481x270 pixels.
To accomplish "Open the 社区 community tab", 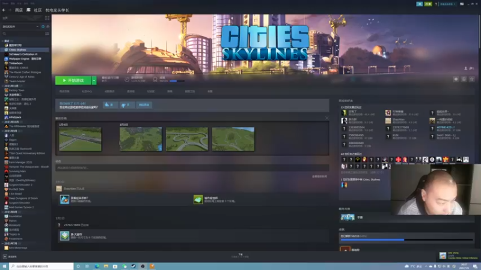I will (x=38, y=10).
